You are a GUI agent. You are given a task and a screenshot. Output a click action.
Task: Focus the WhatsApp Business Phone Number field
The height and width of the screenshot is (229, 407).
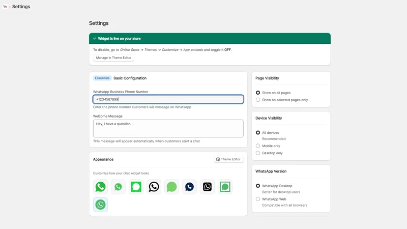coord(168,99)
